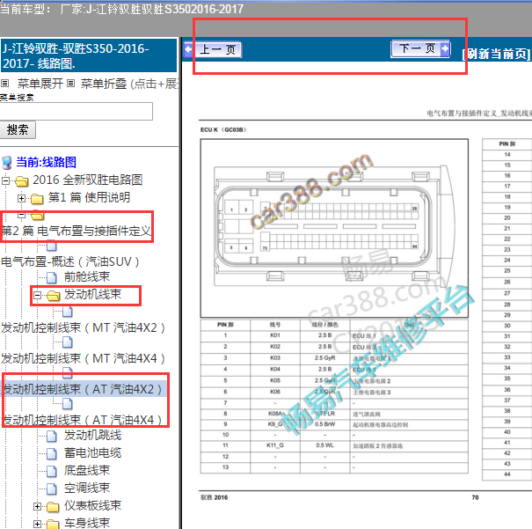Image resolution: width=532 pixels, height=529 pixels.
Task: Select 仪表板线束 tree item
Action: (92, 505)
